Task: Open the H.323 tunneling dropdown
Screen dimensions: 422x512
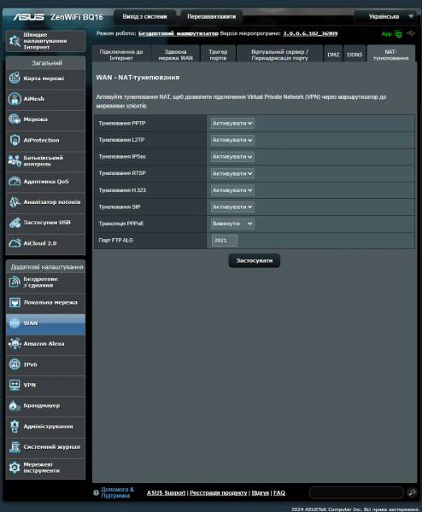Action: click(x=232, y=190)
